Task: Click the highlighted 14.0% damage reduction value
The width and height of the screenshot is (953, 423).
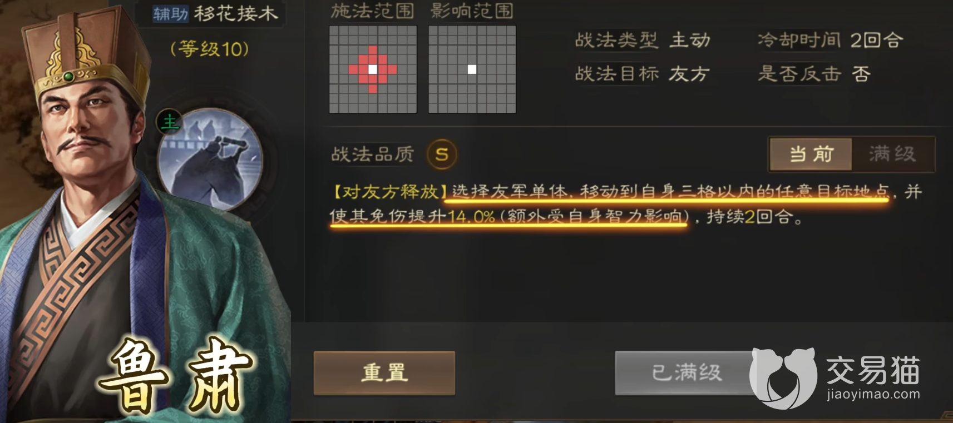Action: coord(471,216)
